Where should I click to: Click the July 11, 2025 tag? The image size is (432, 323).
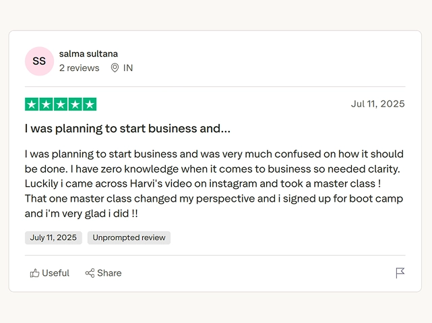(x=53, y=237)
